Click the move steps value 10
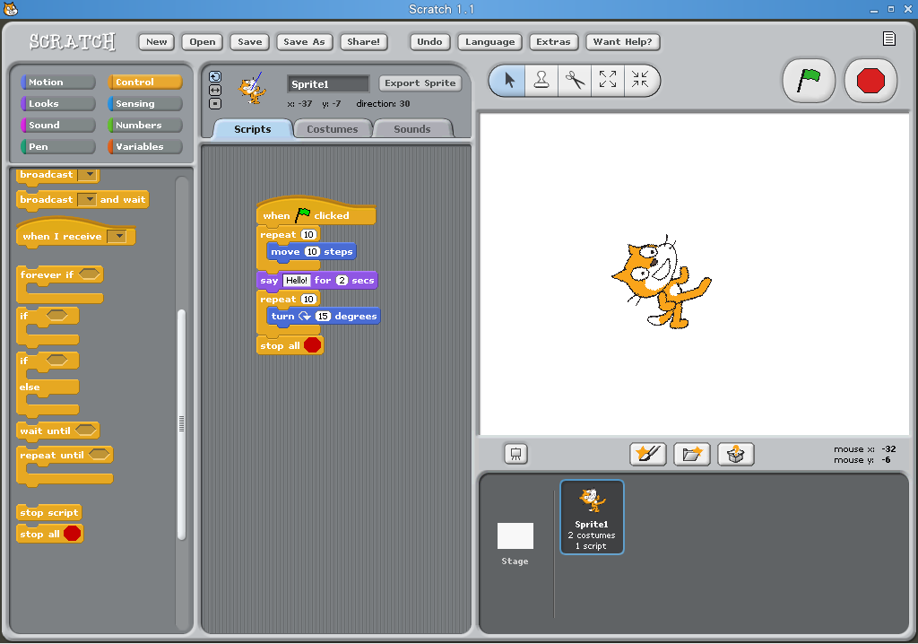 tap(312, 252)
